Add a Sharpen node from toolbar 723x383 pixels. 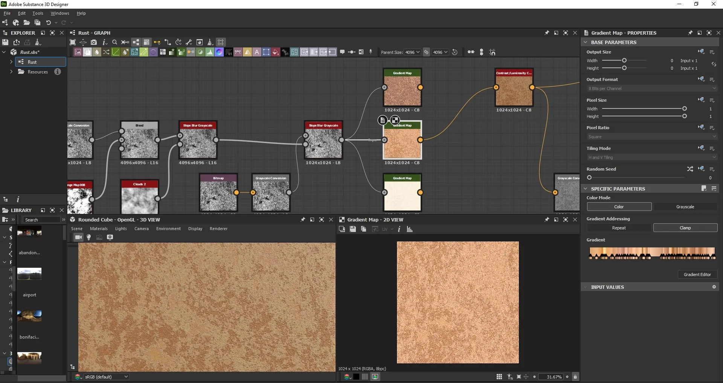247,52
